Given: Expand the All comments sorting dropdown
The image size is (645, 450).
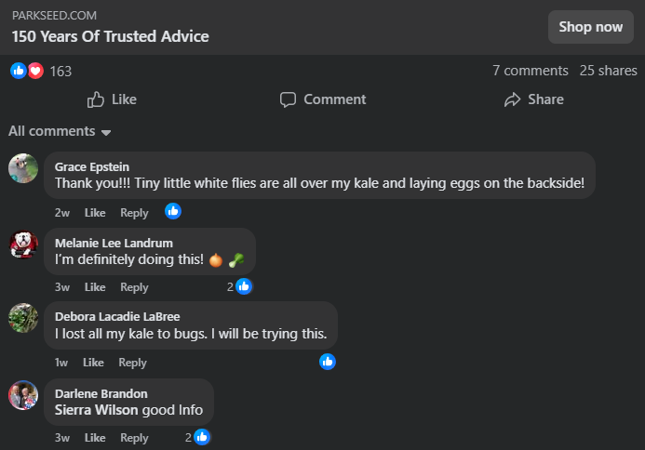Looking at the screenshot, I should [60, 131].
